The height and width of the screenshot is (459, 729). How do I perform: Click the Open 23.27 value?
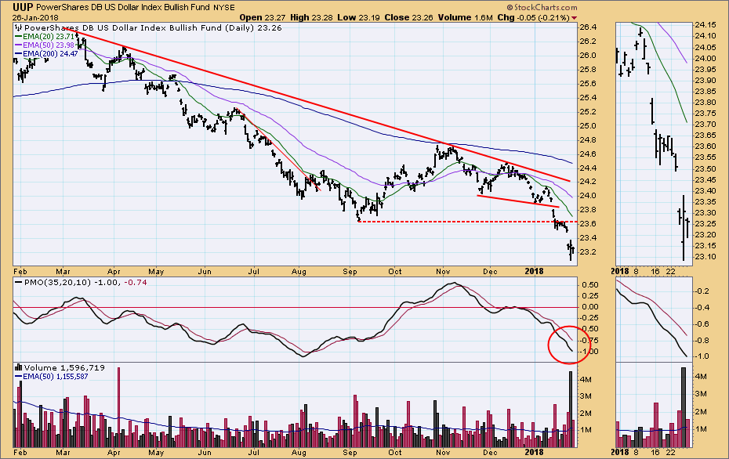click(x=263, y=18)
